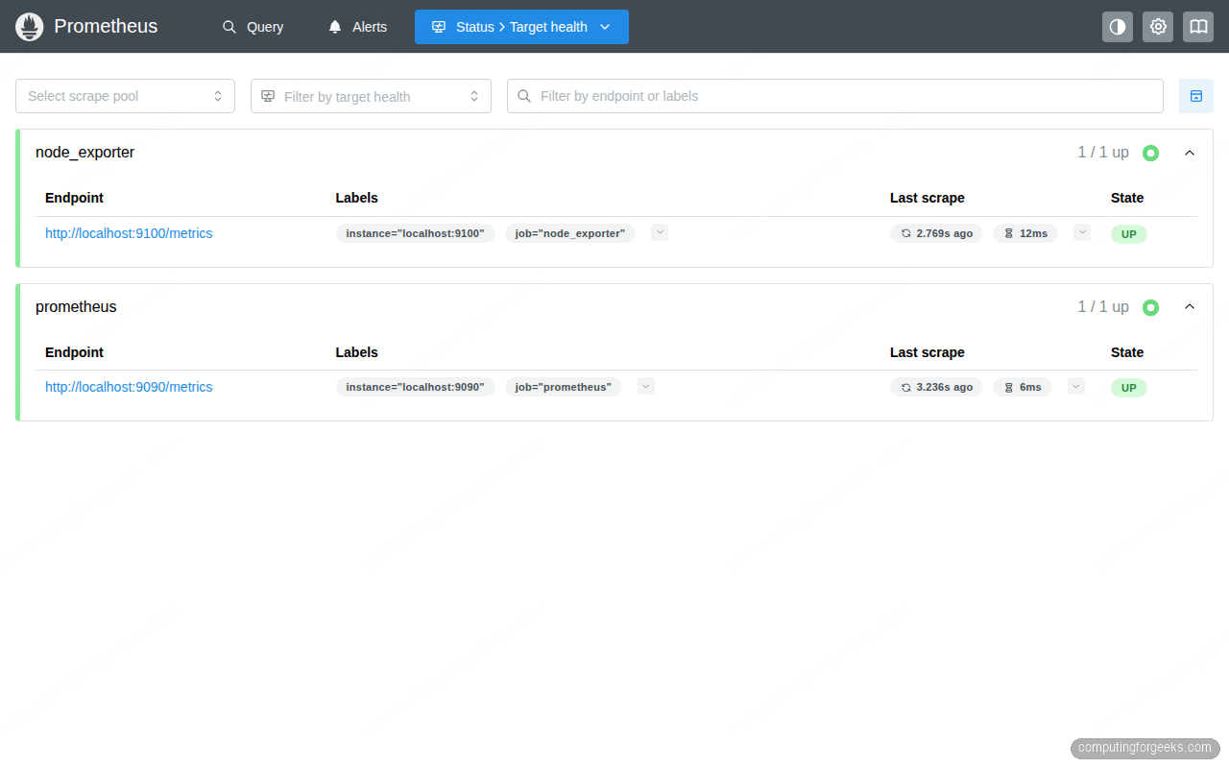This screenshot has height=768, width=1229.
Task: Expand hidden labels for the prometheus target
Action: [x=645, y=385]
